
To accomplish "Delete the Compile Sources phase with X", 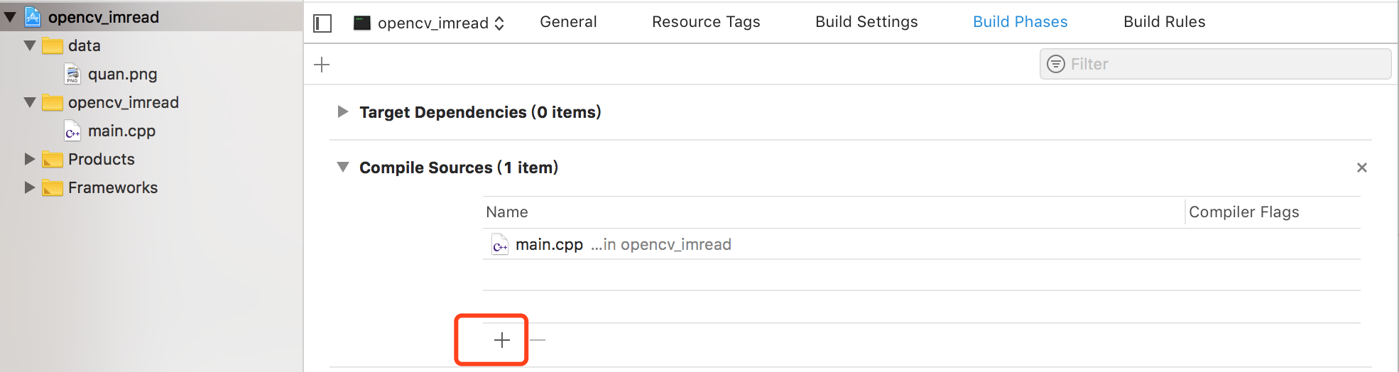I will tap(1361, 168).
